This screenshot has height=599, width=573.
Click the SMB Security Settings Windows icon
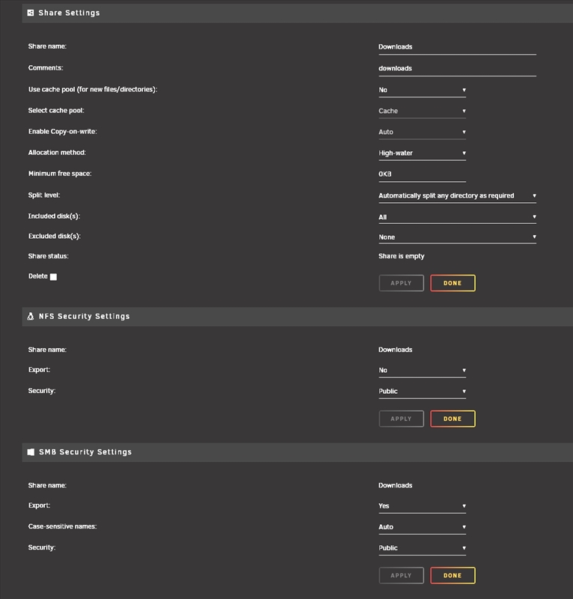click(x=31, y=452)
